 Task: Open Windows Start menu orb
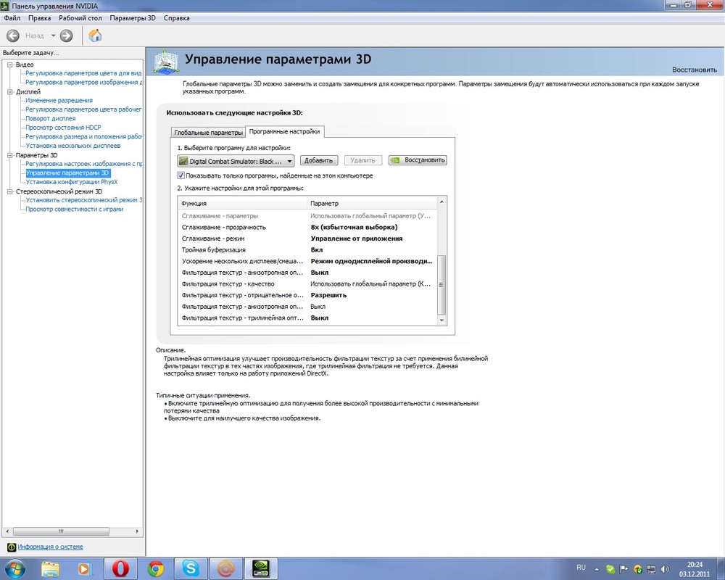pos(14,568)
